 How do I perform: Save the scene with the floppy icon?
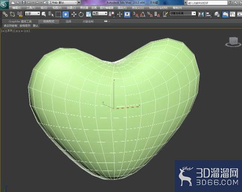[24, 3]
